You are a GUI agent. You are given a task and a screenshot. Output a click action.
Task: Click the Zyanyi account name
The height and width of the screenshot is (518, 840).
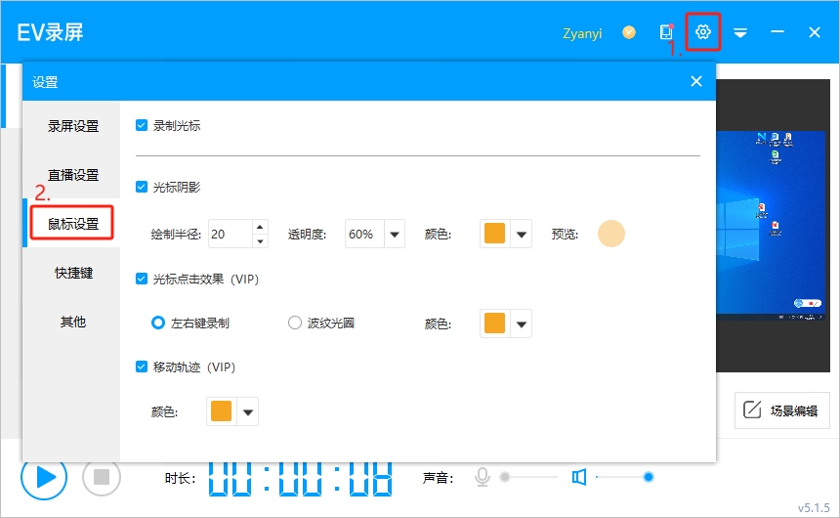click(582, 33)
